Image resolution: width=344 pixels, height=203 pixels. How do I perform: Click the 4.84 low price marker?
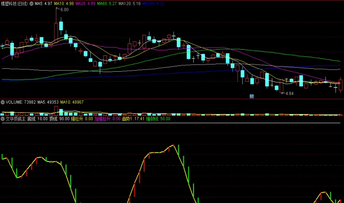coord(289,93)
